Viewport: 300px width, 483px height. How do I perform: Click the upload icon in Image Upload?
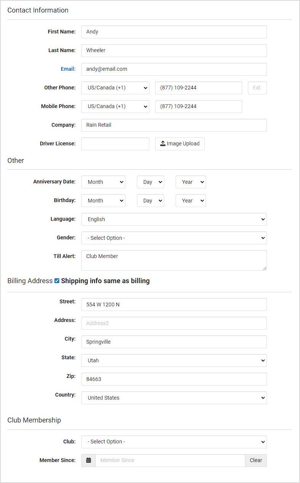163,143
